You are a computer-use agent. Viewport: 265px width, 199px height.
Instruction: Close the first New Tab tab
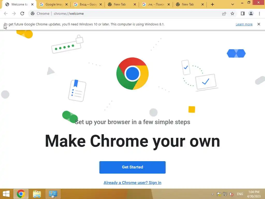135,4
